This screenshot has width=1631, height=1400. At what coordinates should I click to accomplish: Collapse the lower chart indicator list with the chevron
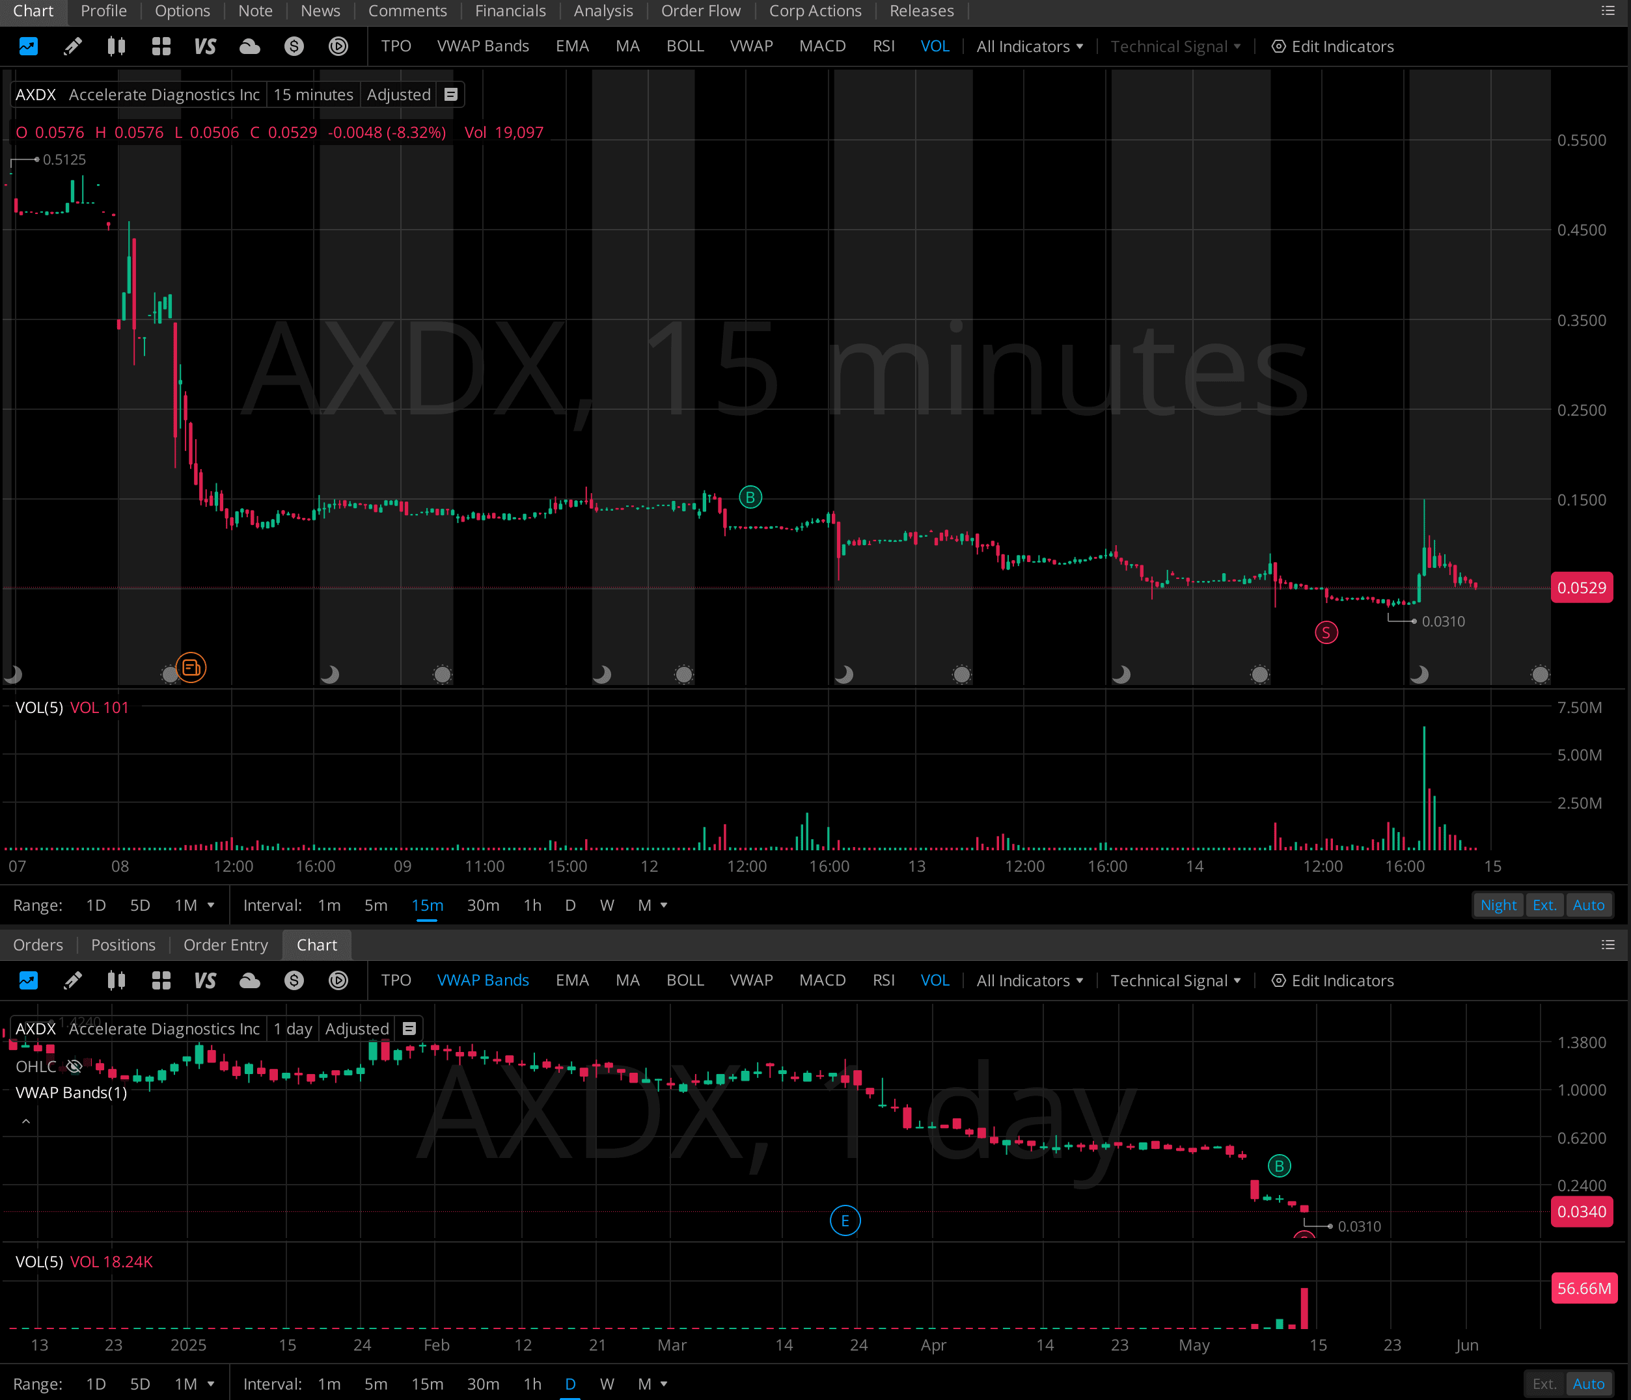click(x=26, y=1122)
